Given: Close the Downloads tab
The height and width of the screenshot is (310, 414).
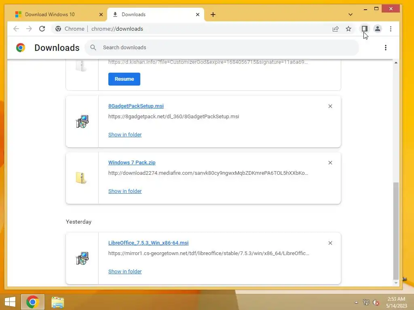Looking at the screenshot, I should (197, 15).
